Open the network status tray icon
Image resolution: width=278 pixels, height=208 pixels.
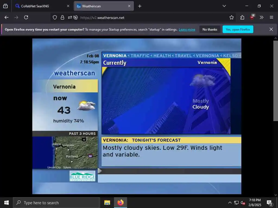236,203
